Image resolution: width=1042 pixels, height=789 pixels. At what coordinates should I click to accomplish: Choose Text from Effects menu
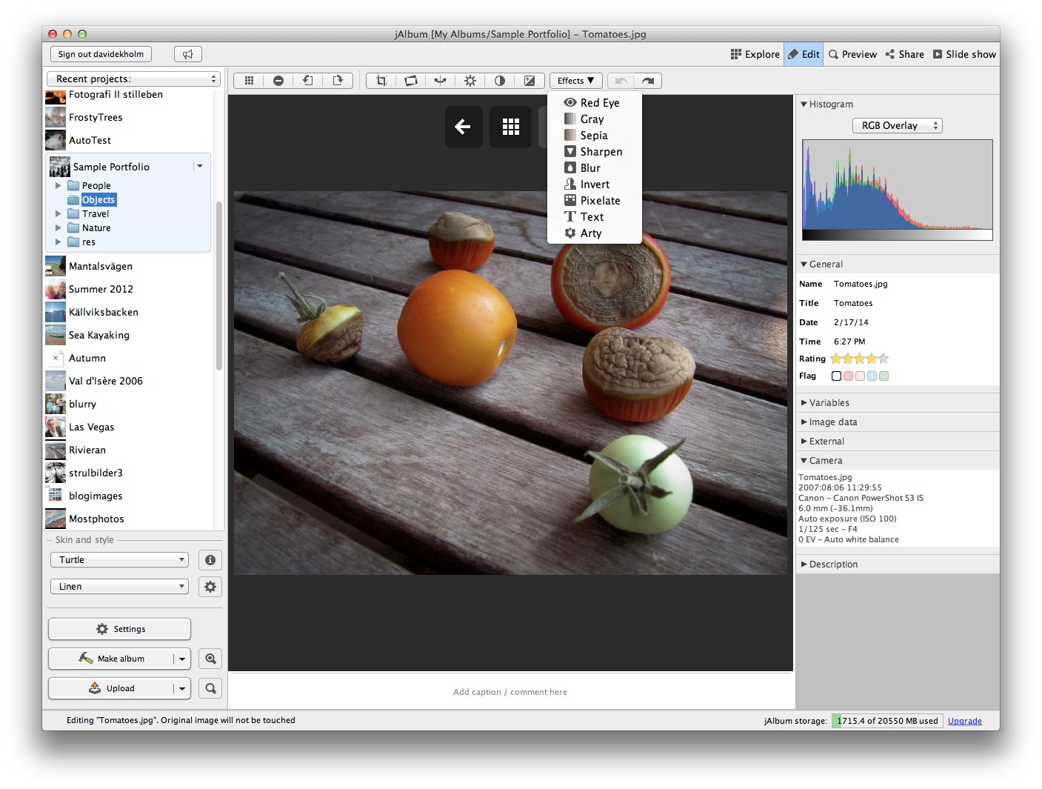point(594,217)
